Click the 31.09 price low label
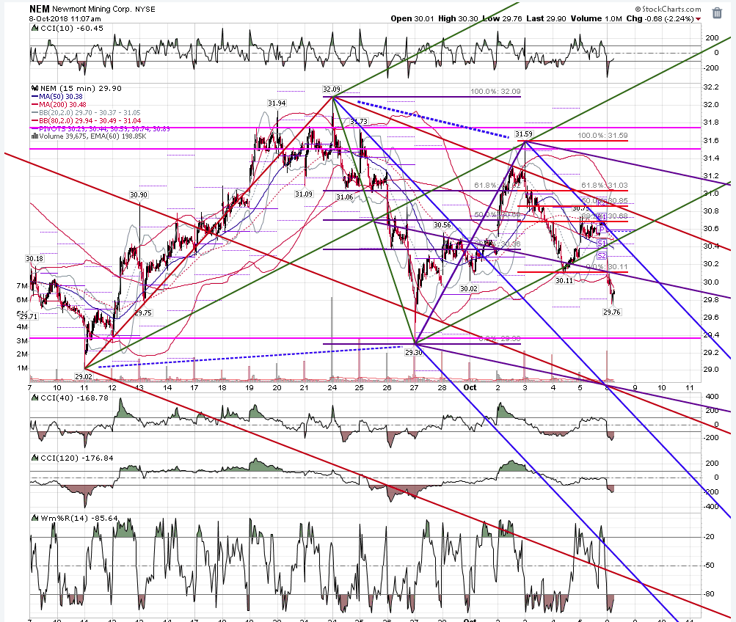The height and width of the screenshot is (622, 736). pos(304,194)
